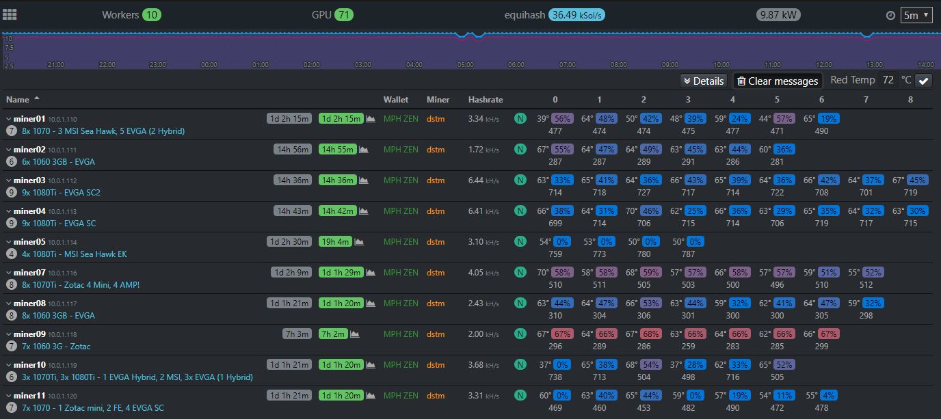Expand the miner02 row chevron
The image size is (941, 419).
click(9, 150)
